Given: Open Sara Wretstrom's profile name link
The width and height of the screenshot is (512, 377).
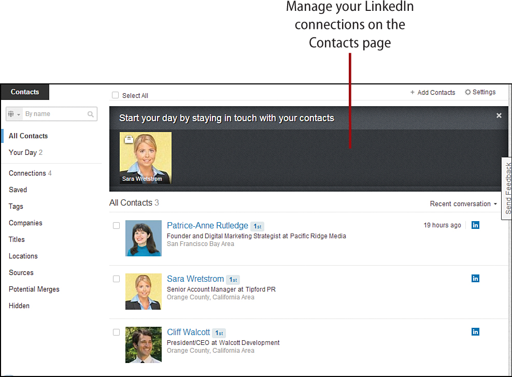Looking at the screenshot, I should click(x=195, y=279).
